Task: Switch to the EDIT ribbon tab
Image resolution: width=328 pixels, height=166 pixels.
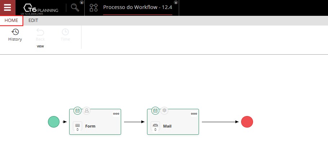Action: pos(33,20)
